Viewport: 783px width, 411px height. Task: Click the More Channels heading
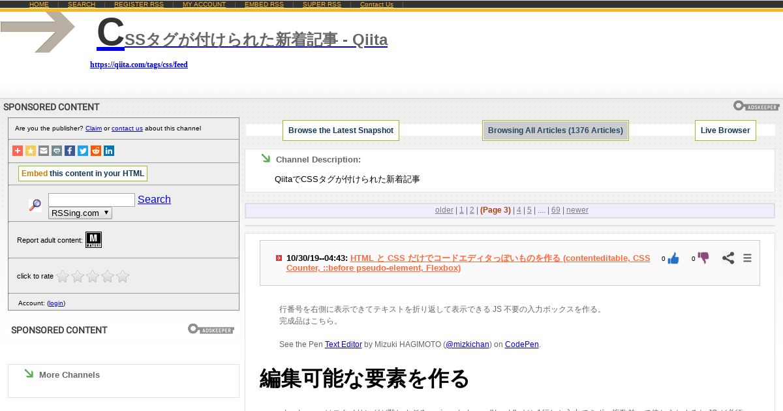tap(69, 374)
